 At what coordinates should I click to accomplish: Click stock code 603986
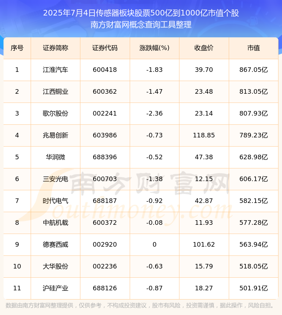(105, 135)
